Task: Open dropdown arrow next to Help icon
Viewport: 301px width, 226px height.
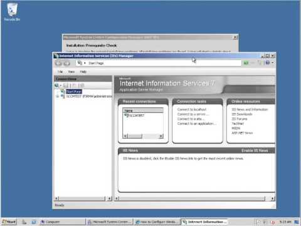Action: [x=272, y=63]
